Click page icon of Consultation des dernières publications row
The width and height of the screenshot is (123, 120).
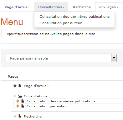[23, 101]
